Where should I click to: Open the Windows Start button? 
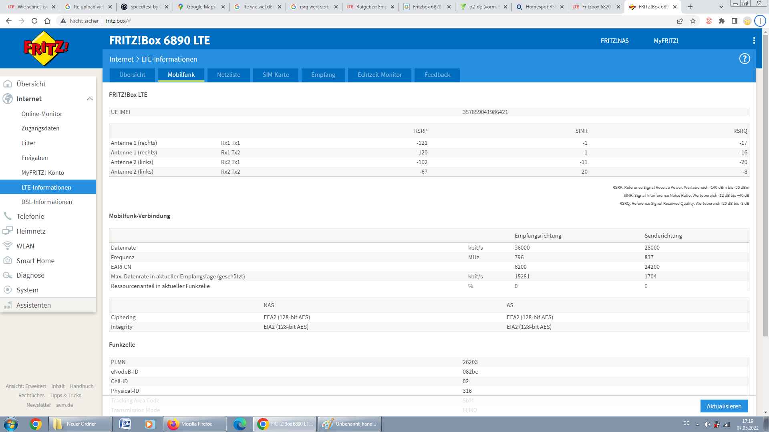click(x=11, y=424)
